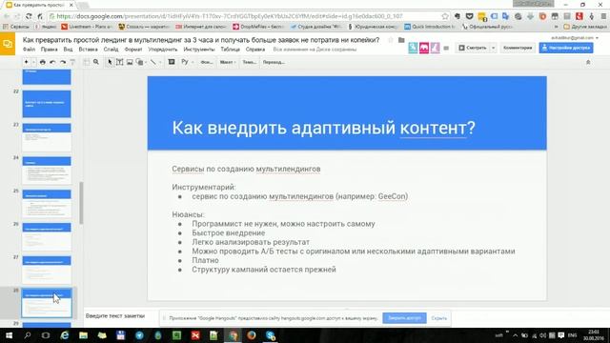
Task: Click the ENG language indicator in tray
Action: tap(572, 335)
